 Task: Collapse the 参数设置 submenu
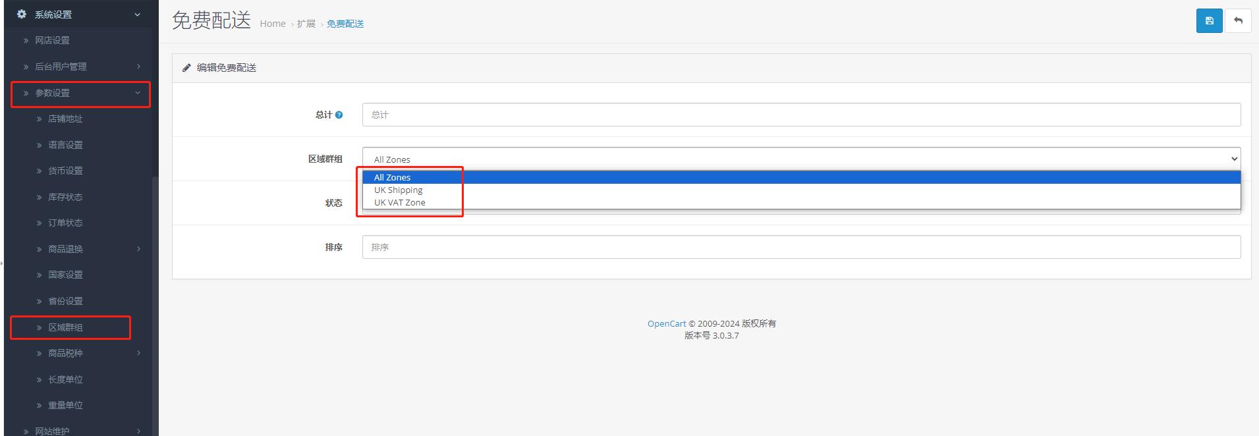click(138, 93)
